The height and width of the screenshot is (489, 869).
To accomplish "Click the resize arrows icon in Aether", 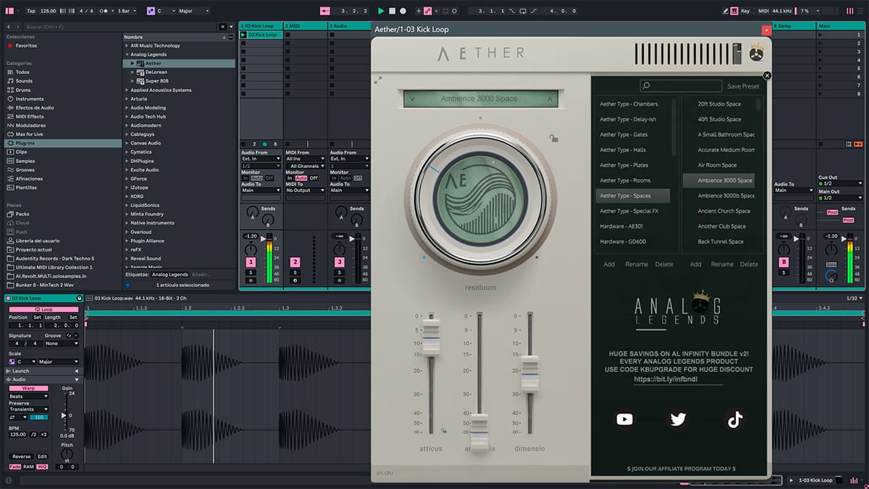I will 378,80.
